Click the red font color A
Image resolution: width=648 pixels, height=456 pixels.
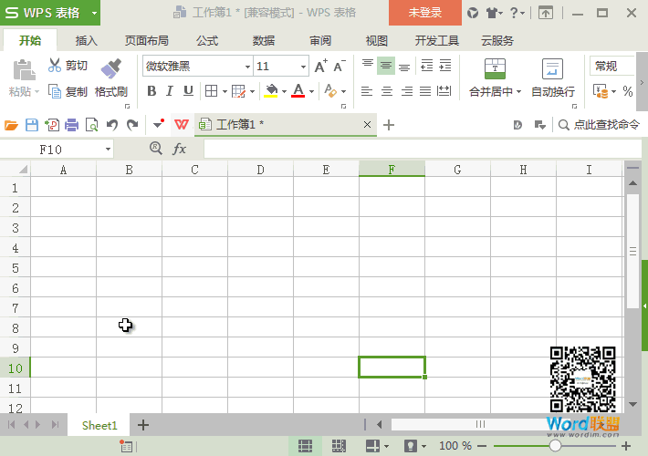click(x=298, y=91)
